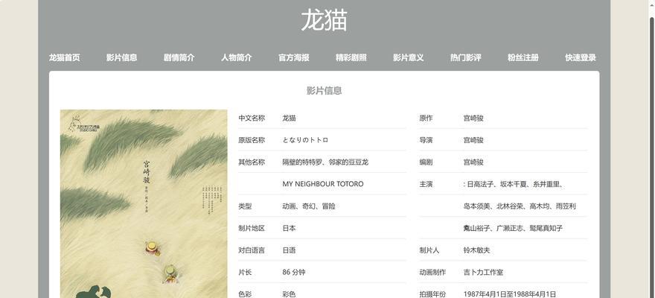Click the value 日语

coord(289,250)
